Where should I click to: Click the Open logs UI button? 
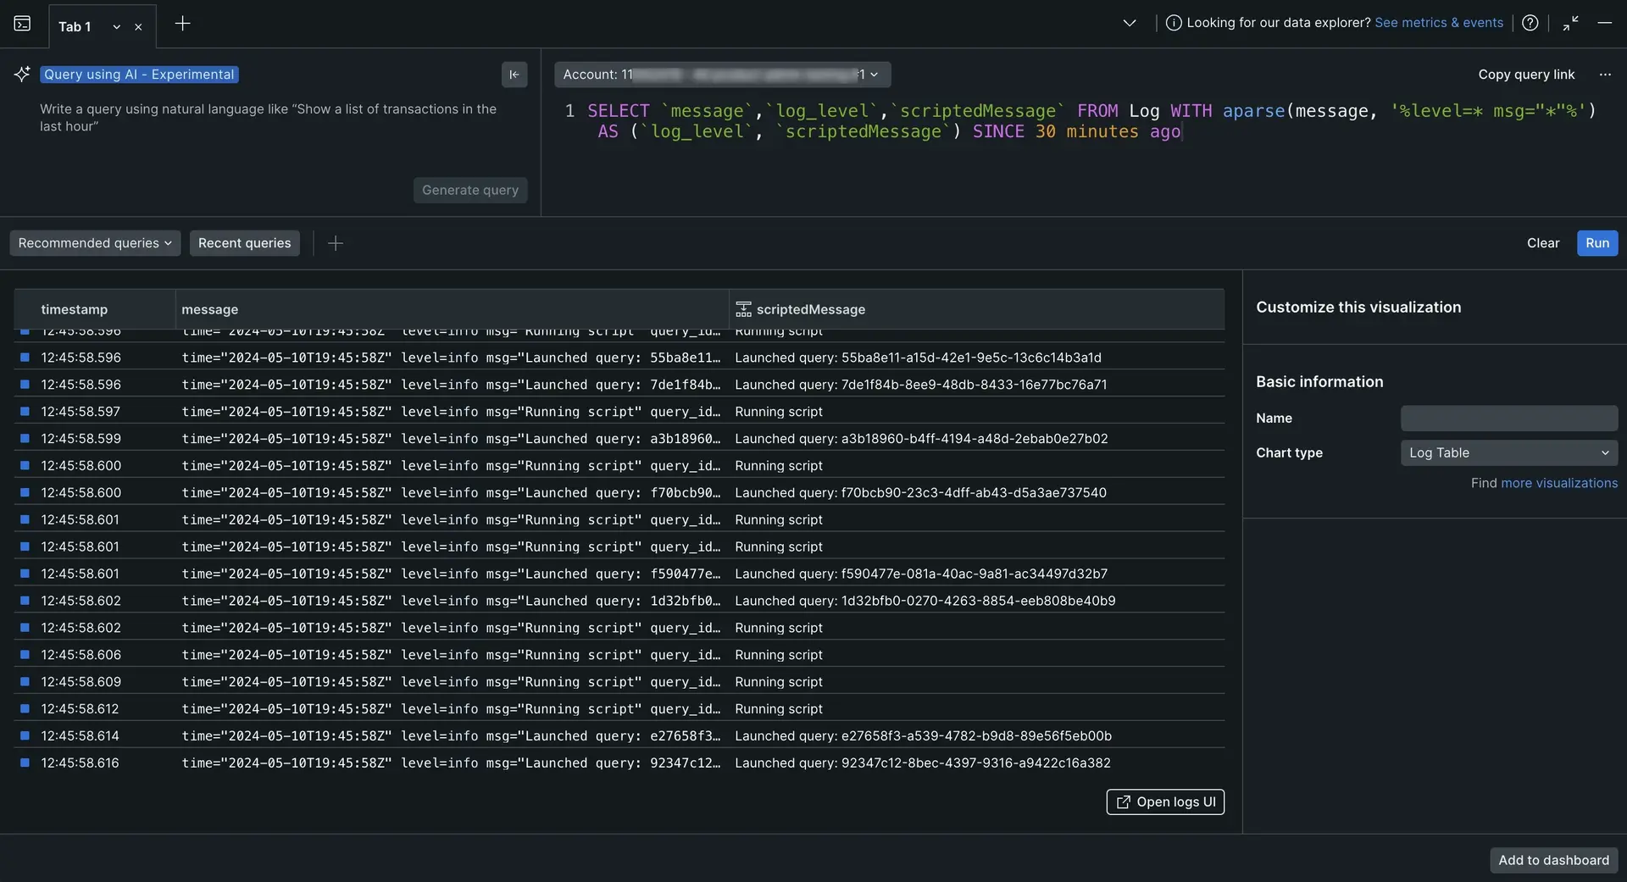(x=1164, y=802)
